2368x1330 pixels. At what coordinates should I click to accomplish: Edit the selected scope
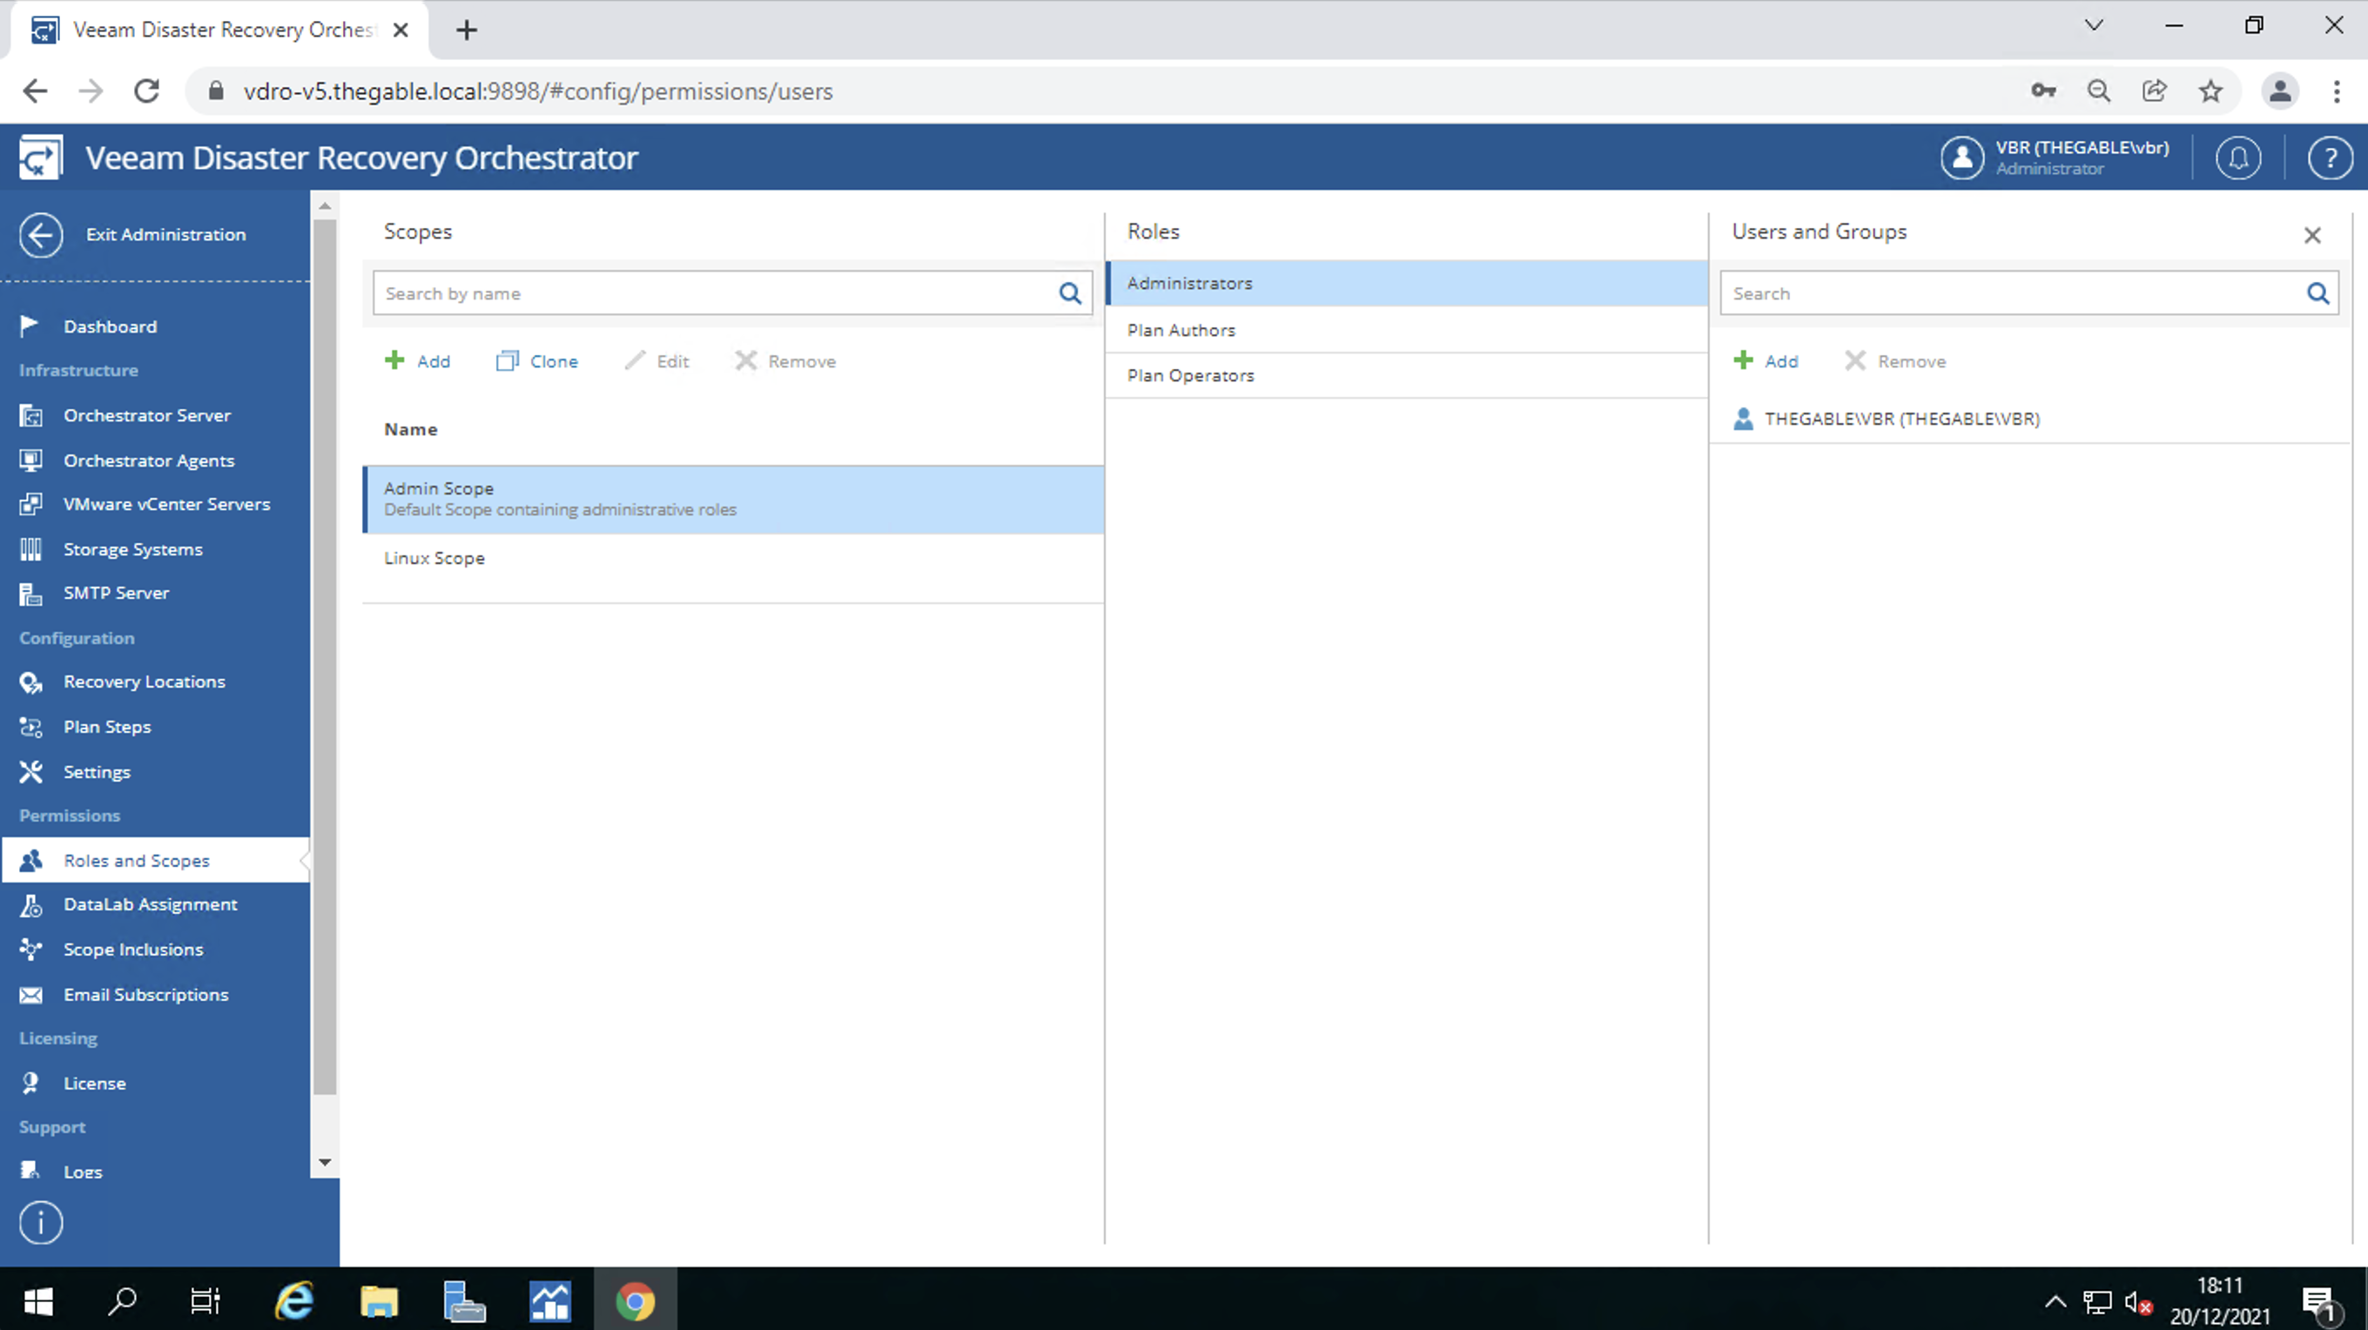[x=656, y=361]
